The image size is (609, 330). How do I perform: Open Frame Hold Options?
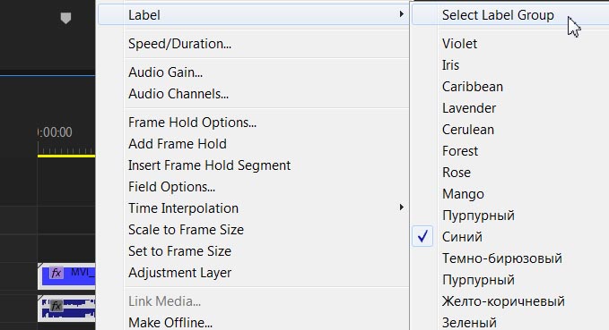[192, 123]
